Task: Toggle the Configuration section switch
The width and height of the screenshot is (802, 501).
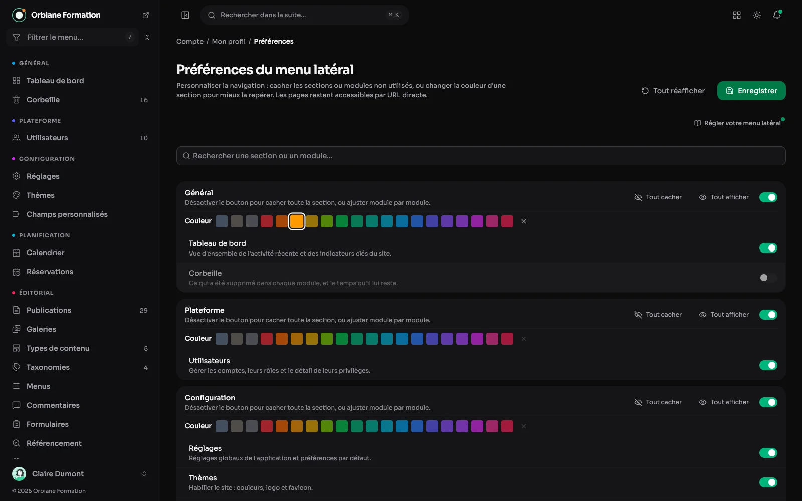Action: click(768, 402)
